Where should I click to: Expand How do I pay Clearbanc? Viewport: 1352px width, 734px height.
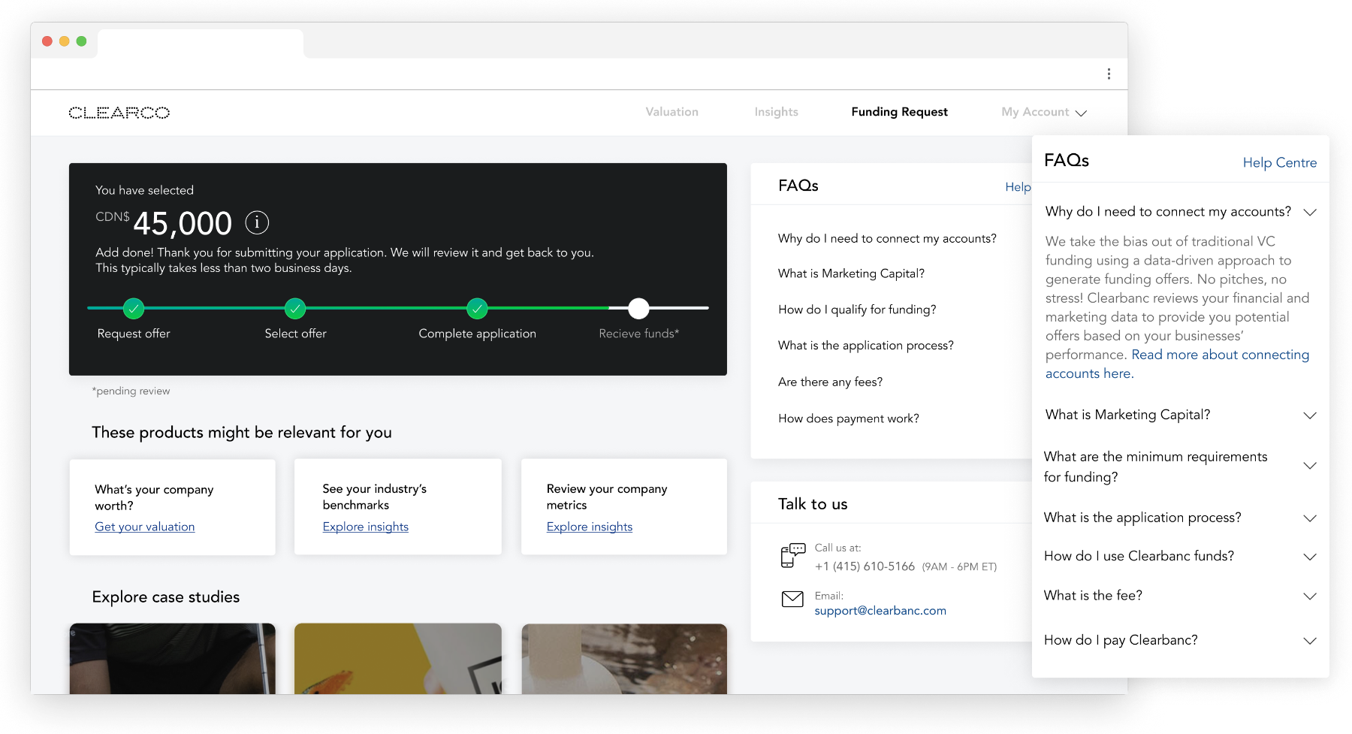coord(1310,641)
